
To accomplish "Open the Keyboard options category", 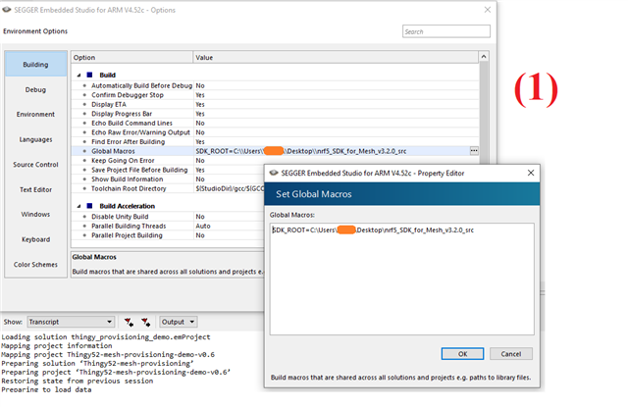I will point(35,239).
